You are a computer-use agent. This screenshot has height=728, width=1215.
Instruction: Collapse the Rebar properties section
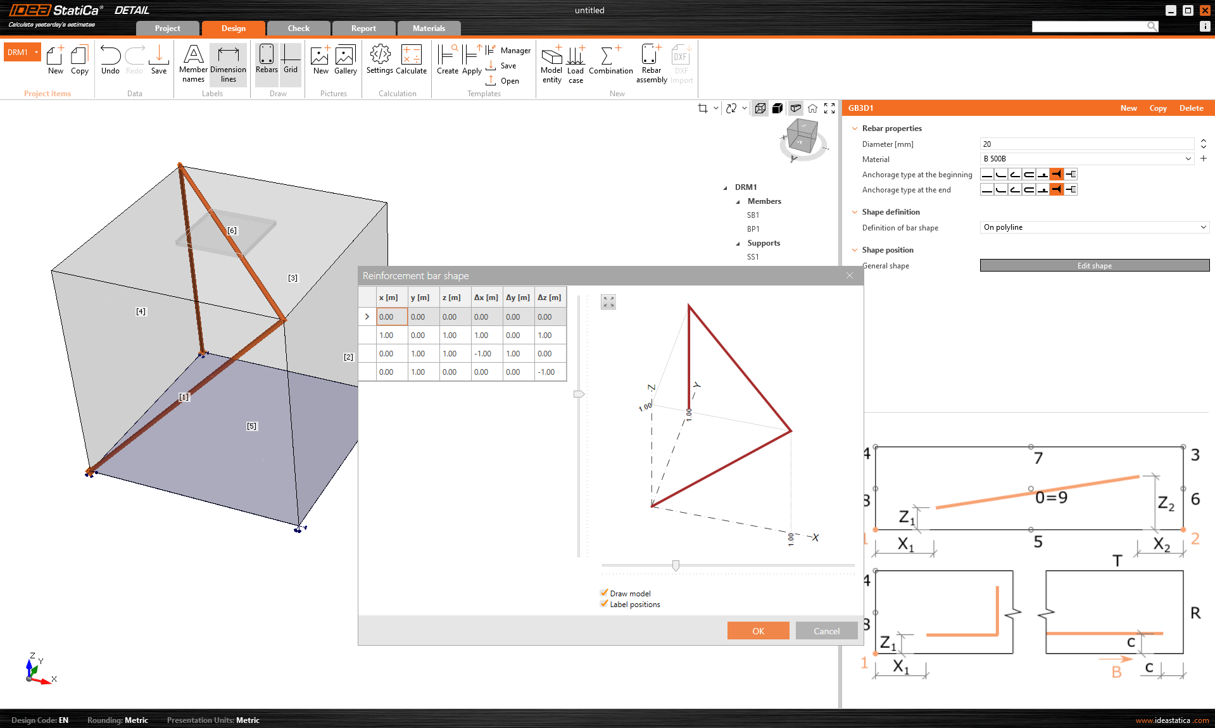(x=855, y=128)
